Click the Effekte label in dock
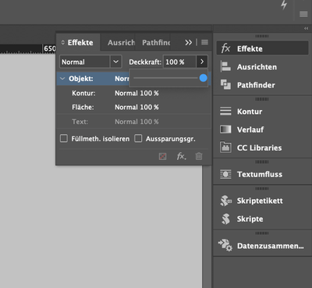 pos(250,48)
